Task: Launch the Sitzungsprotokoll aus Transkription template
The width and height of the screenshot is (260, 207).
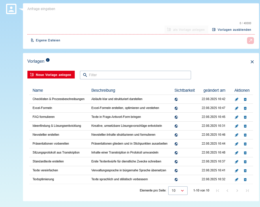Action: [x=236, y=153]
